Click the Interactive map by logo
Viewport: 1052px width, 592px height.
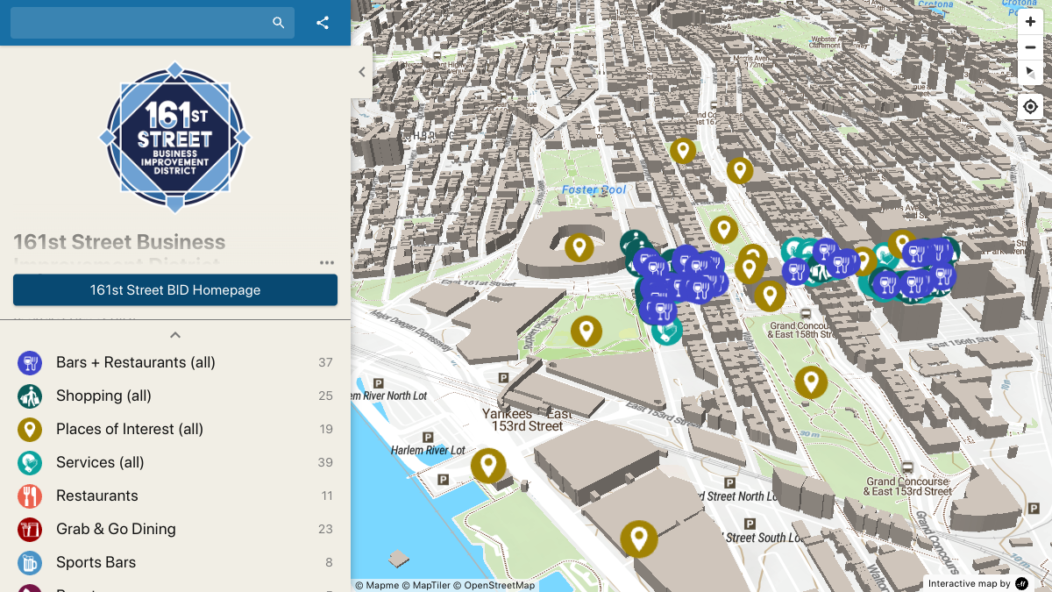(1021, 584)
